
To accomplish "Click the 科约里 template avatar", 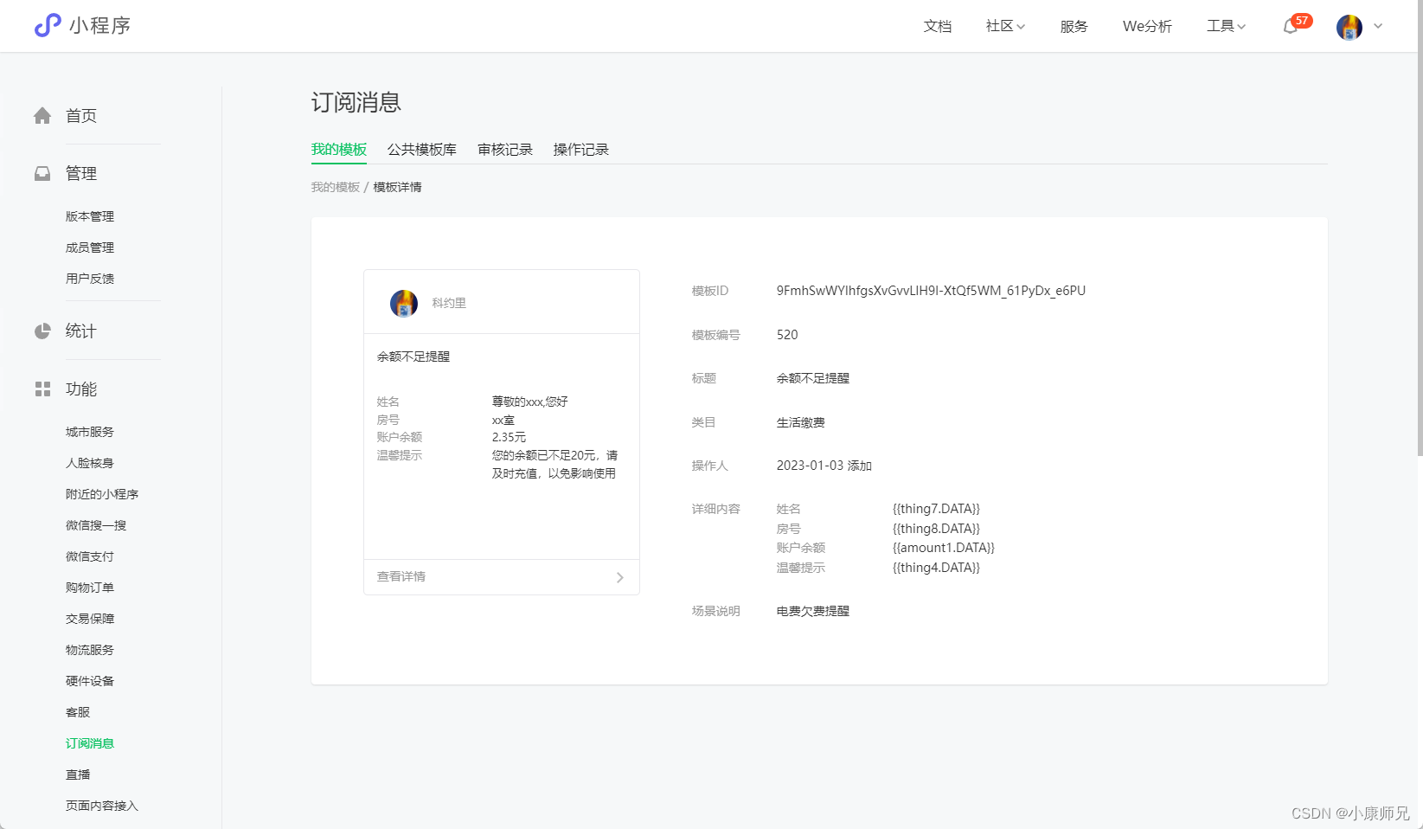I will (x=402, y=303).
